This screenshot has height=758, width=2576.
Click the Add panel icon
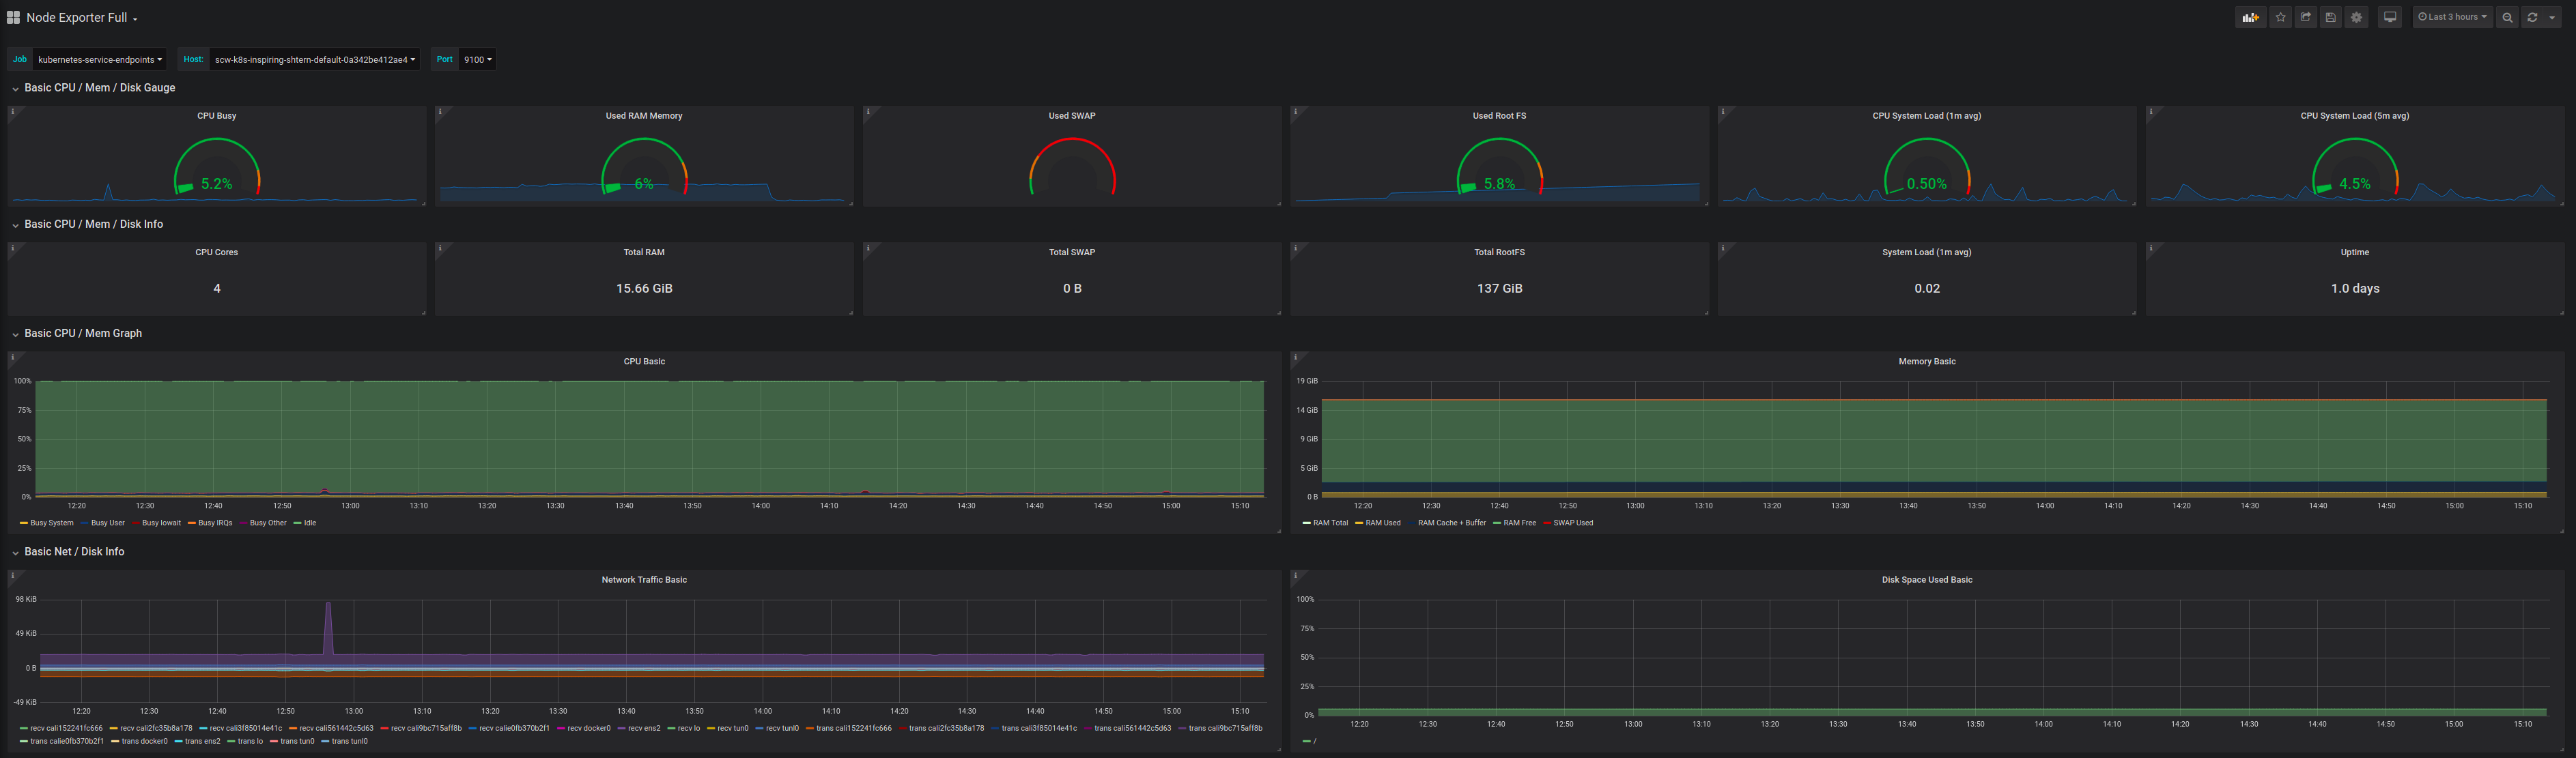point(2250,17)
